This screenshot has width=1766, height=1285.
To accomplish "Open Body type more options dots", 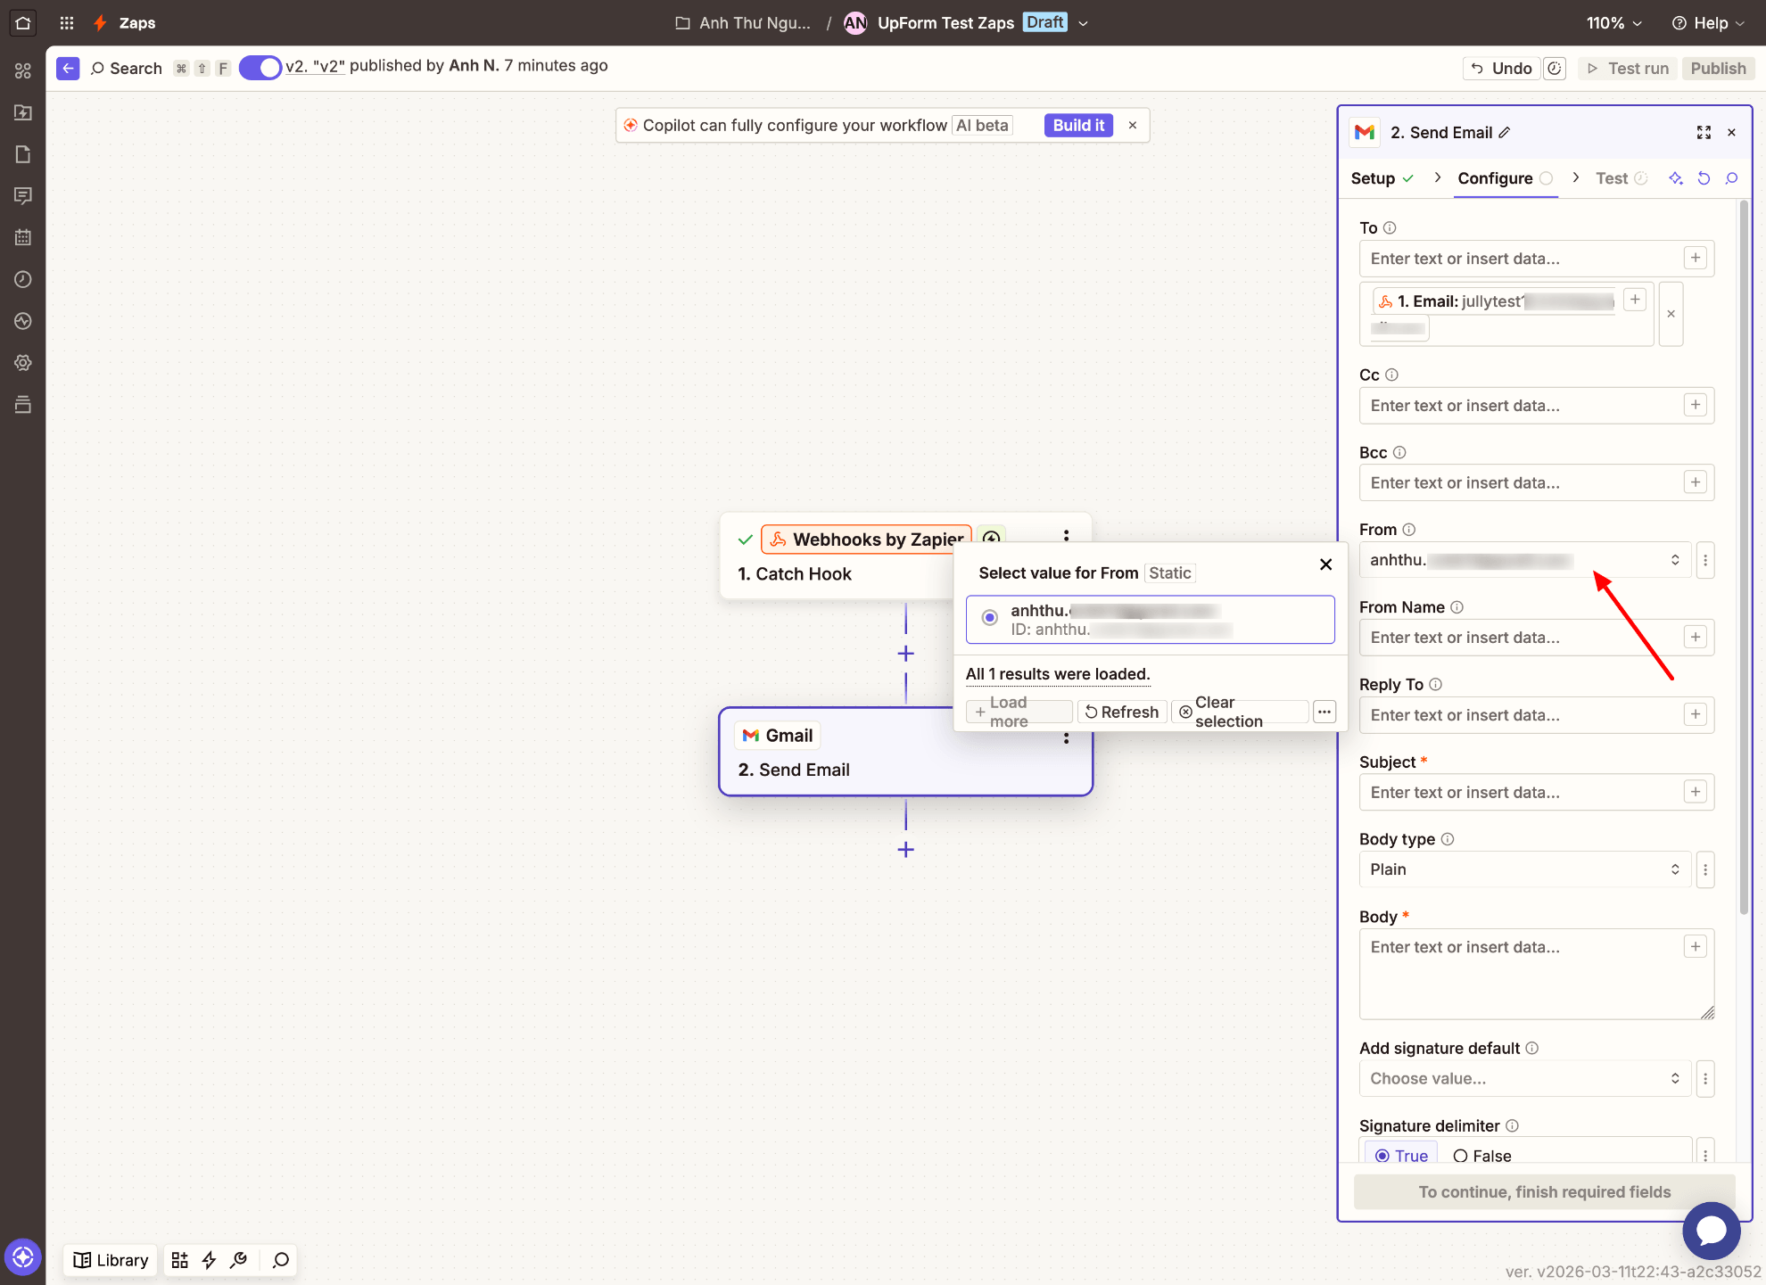I will click(1704, 869).
